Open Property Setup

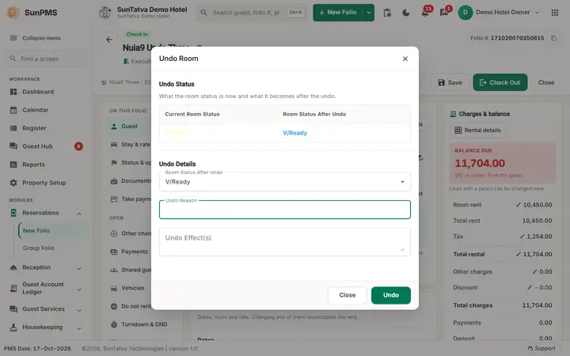tap(46, 183)
